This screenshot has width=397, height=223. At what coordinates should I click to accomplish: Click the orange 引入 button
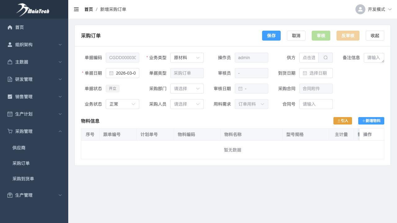pos(342,121)
